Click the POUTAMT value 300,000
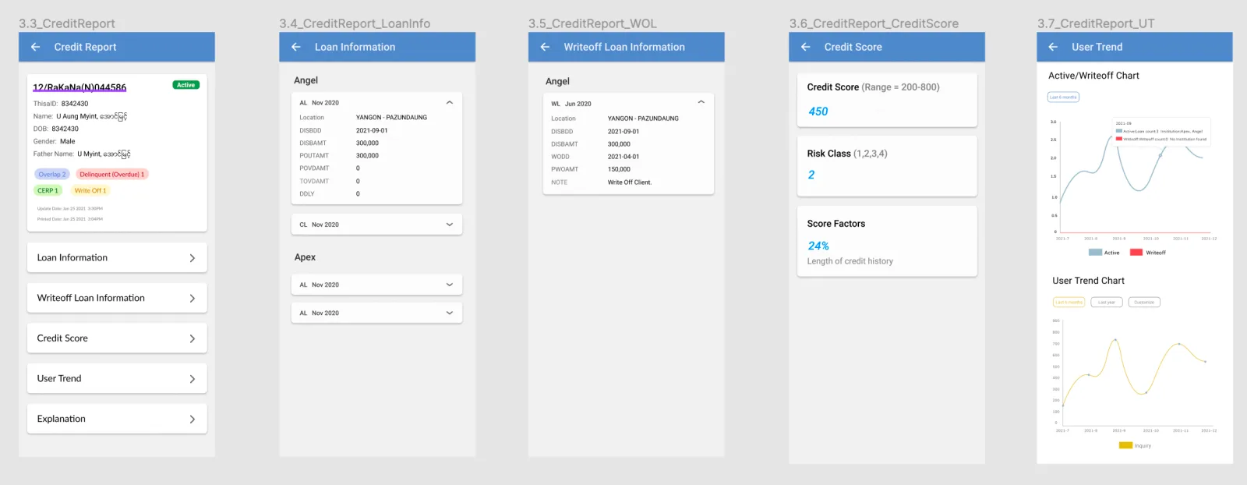The height and width of the screenshot is (485, 1247). click(367, 156)
